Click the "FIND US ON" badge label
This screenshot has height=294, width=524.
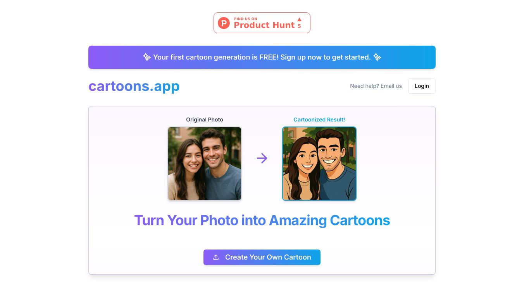pyautogui.click(x=245, y=19)
